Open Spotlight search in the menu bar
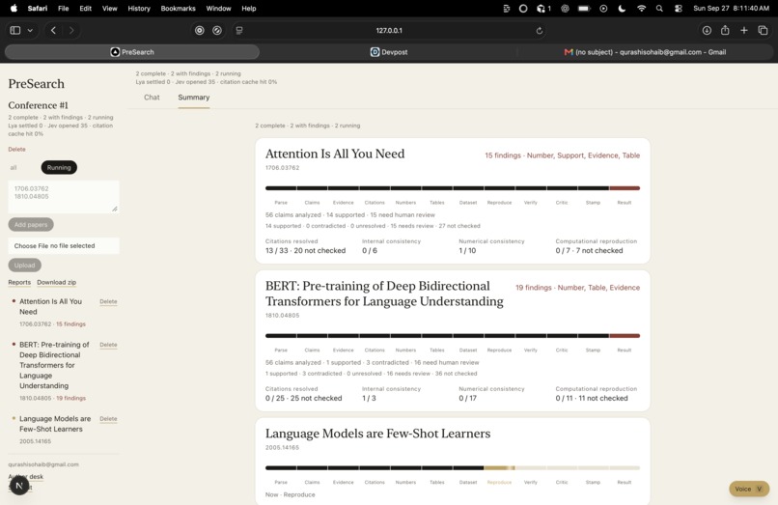This screenshot has height=505, width=778. click(659, 8)
